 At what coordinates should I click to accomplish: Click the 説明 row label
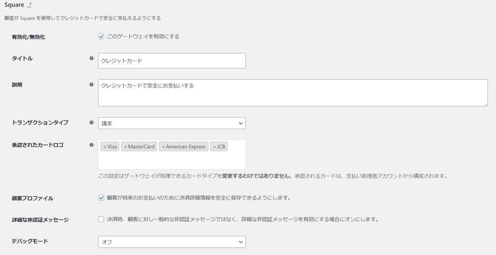pos(17,85)
